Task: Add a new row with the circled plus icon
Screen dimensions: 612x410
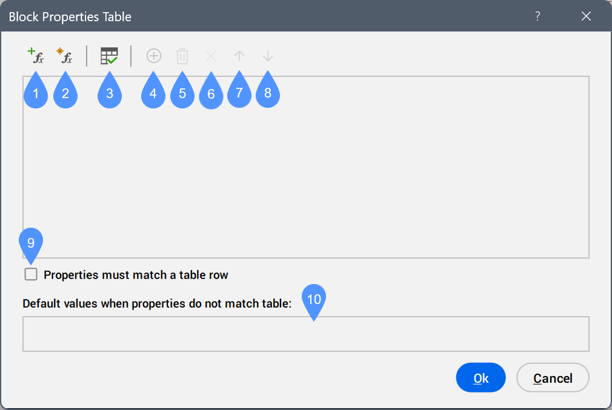Action: [x=154, y=56]
